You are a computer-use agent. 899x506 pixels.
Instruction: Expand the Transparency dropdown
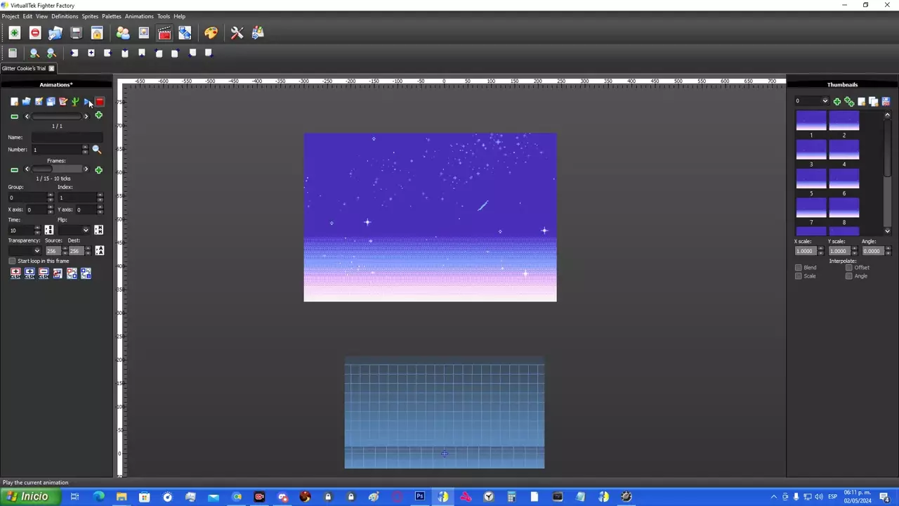pyautogui.click(x=37, y=251)
